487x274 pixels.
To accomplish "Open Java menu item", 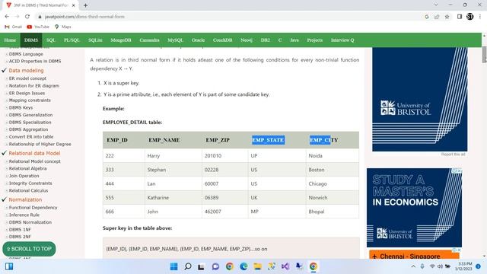I will pos(294,40).
